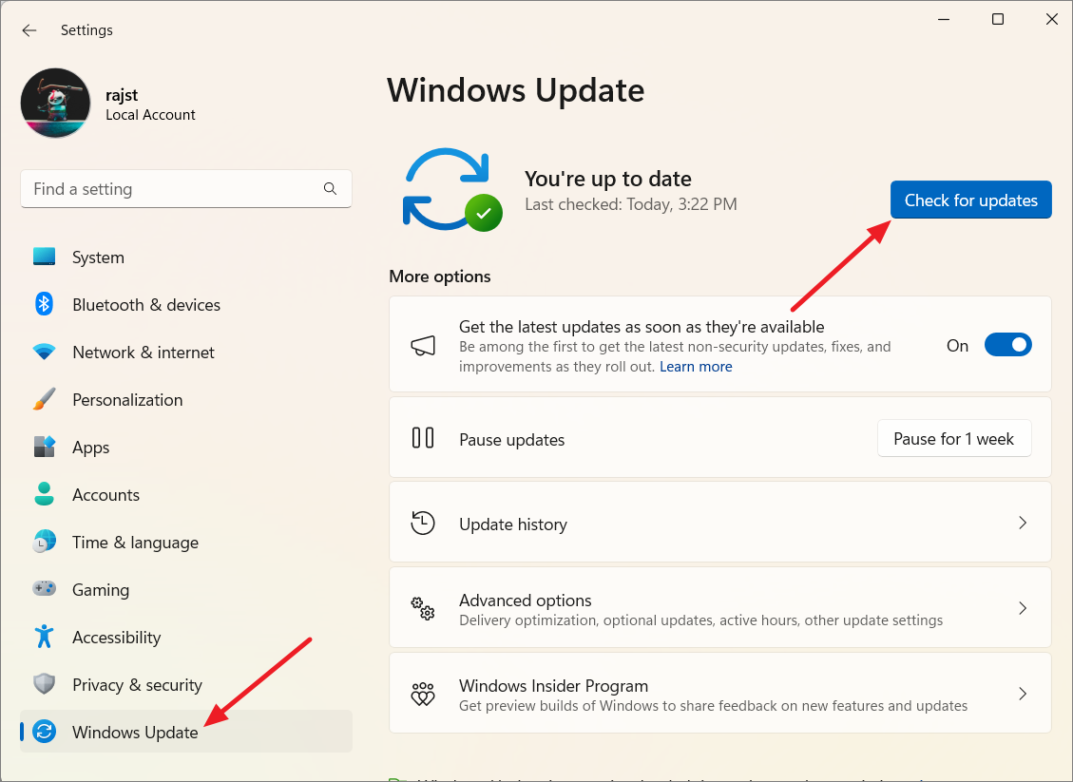Click the Check for updates button
This screenshot has height=782, width=1073.
[x=970, y=200]
